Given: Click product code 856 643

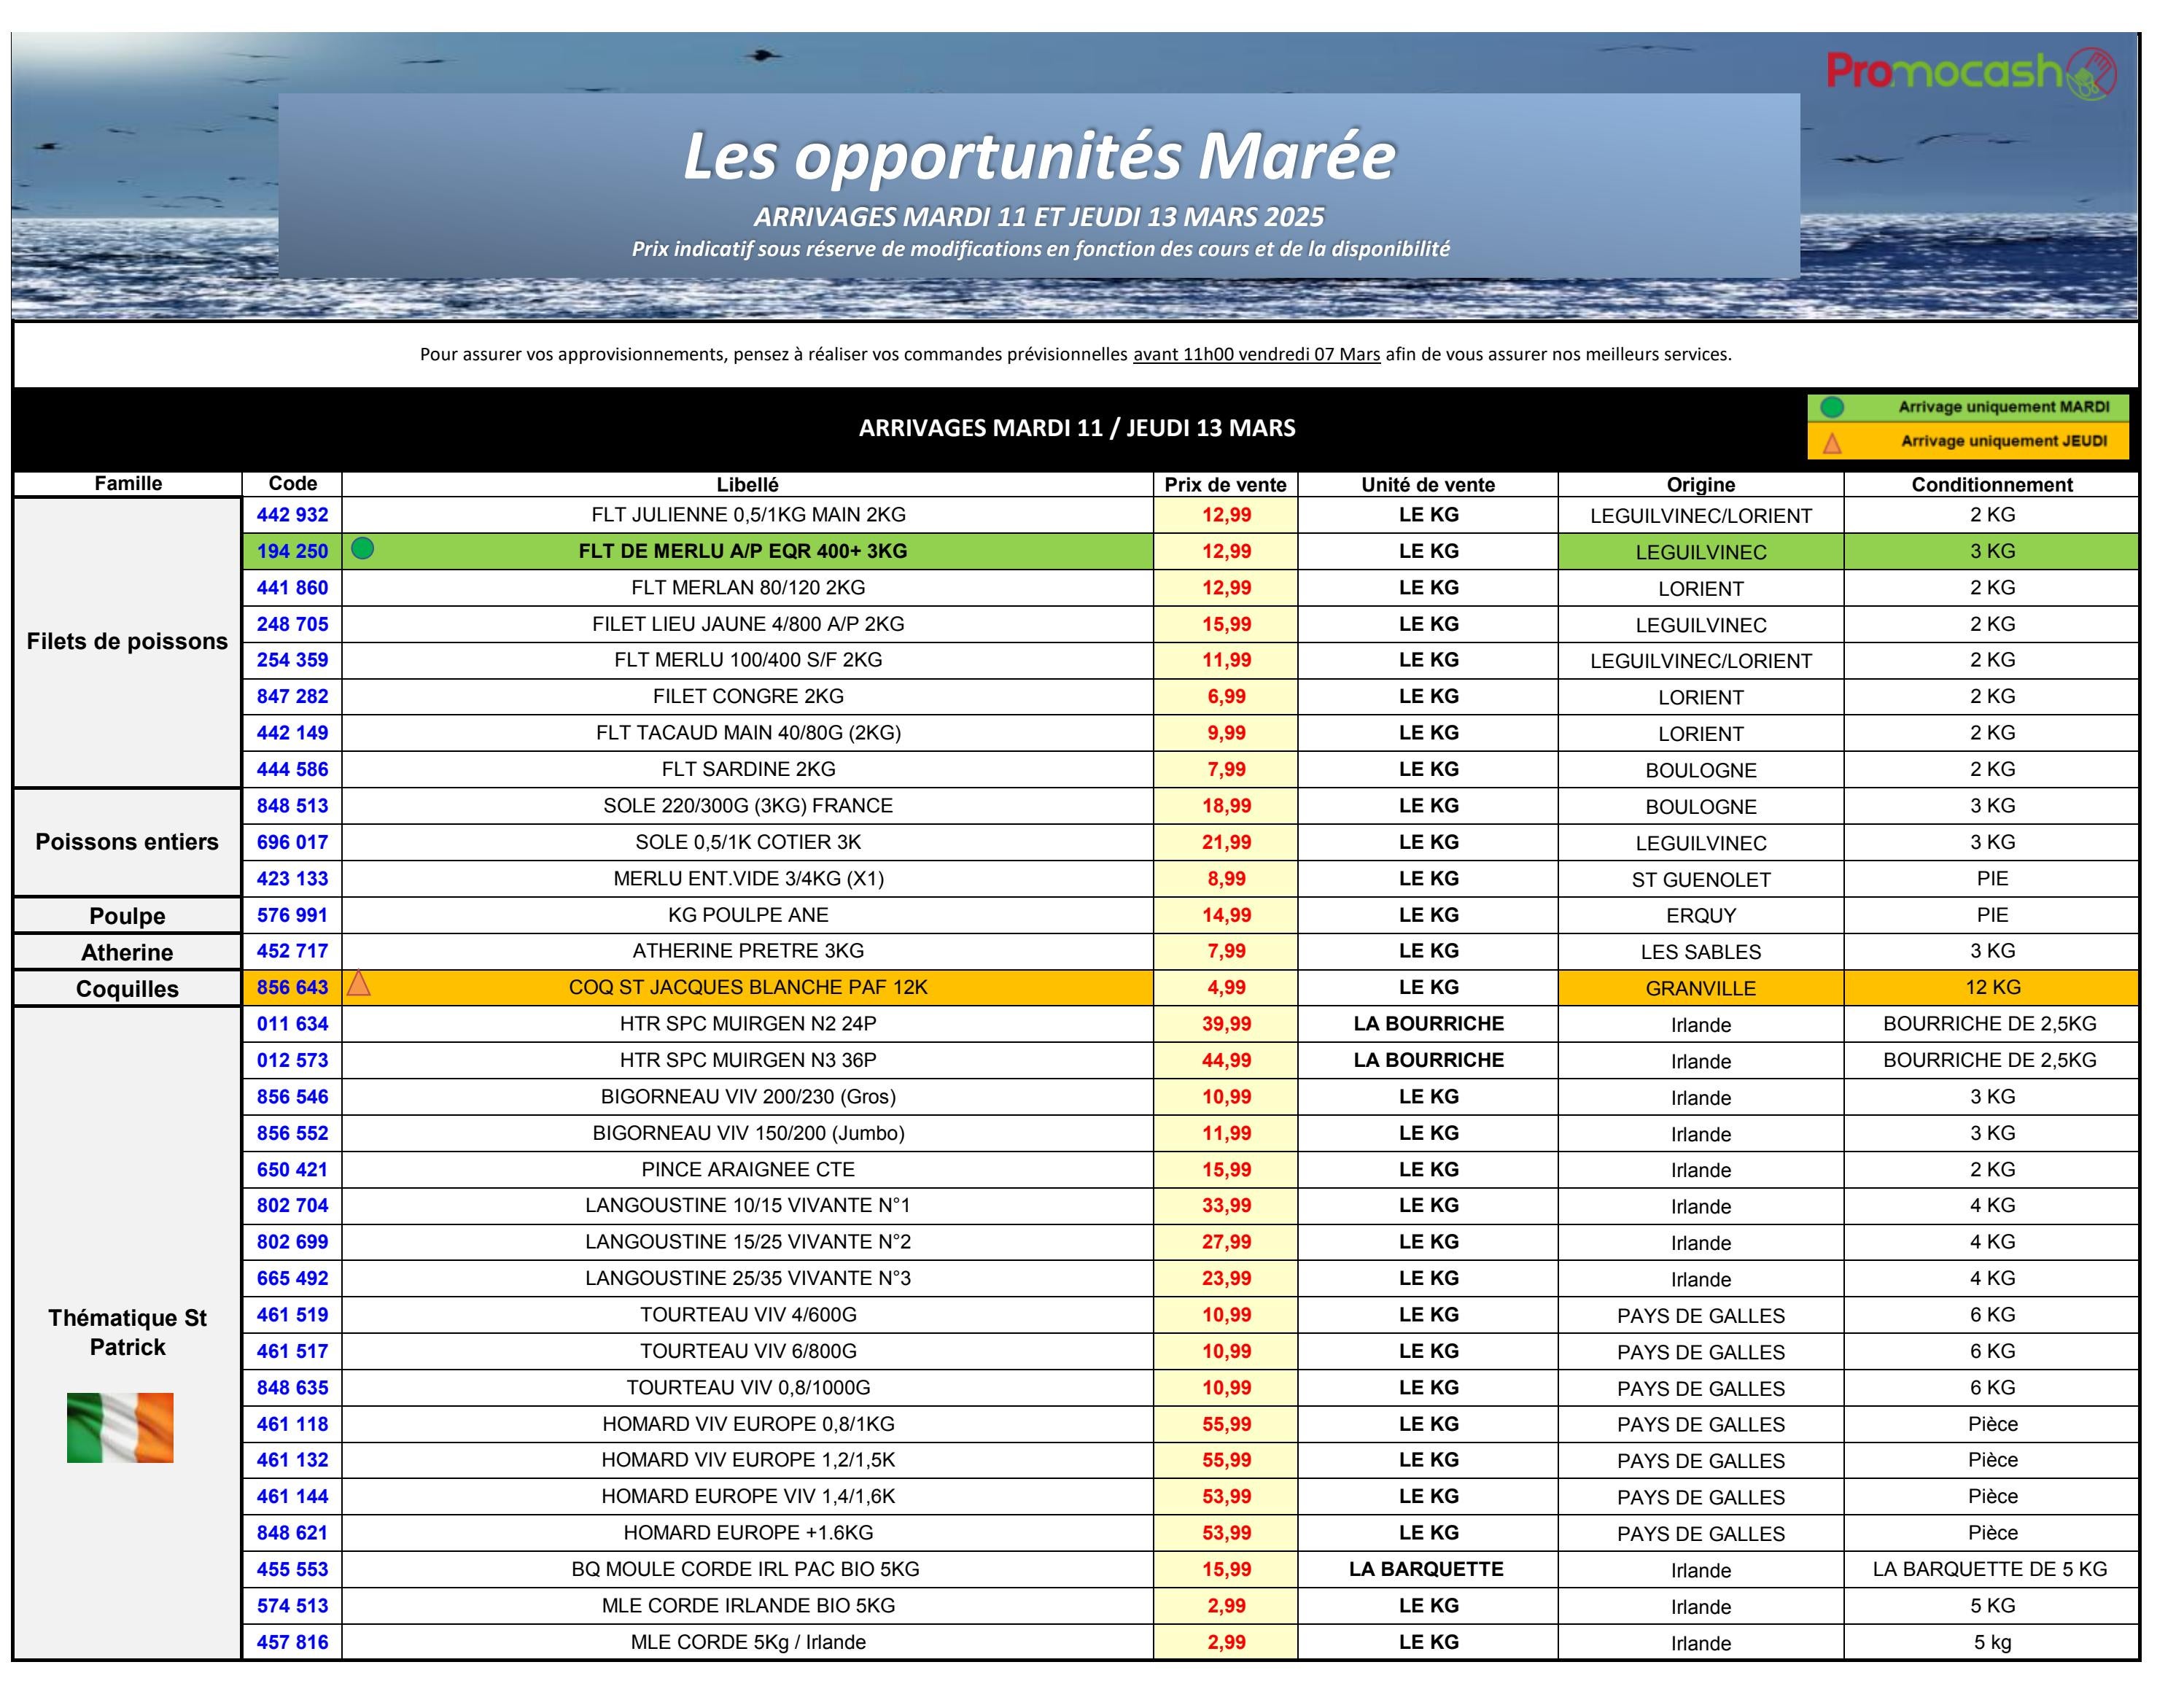Looking at the screenshot, I should click(293, 987).
